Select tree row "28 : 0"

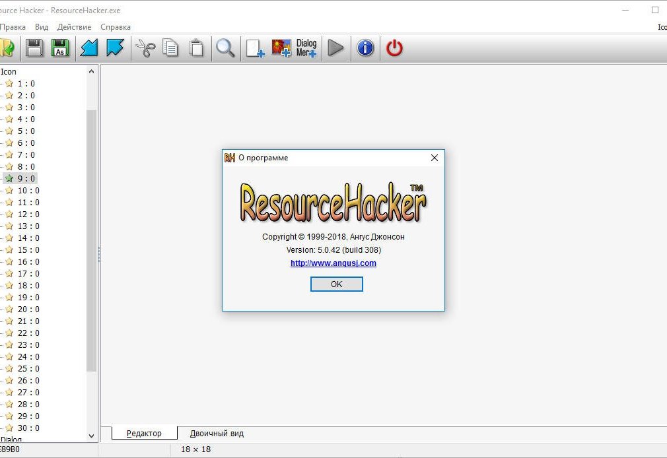pyautogui.click(x=28, y=405)
